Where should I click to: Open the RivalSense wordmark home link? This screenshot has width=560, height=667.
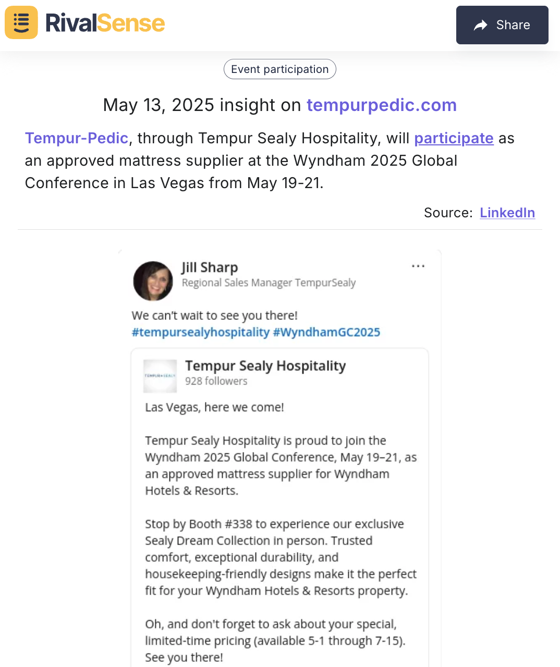tap(105, 23)
